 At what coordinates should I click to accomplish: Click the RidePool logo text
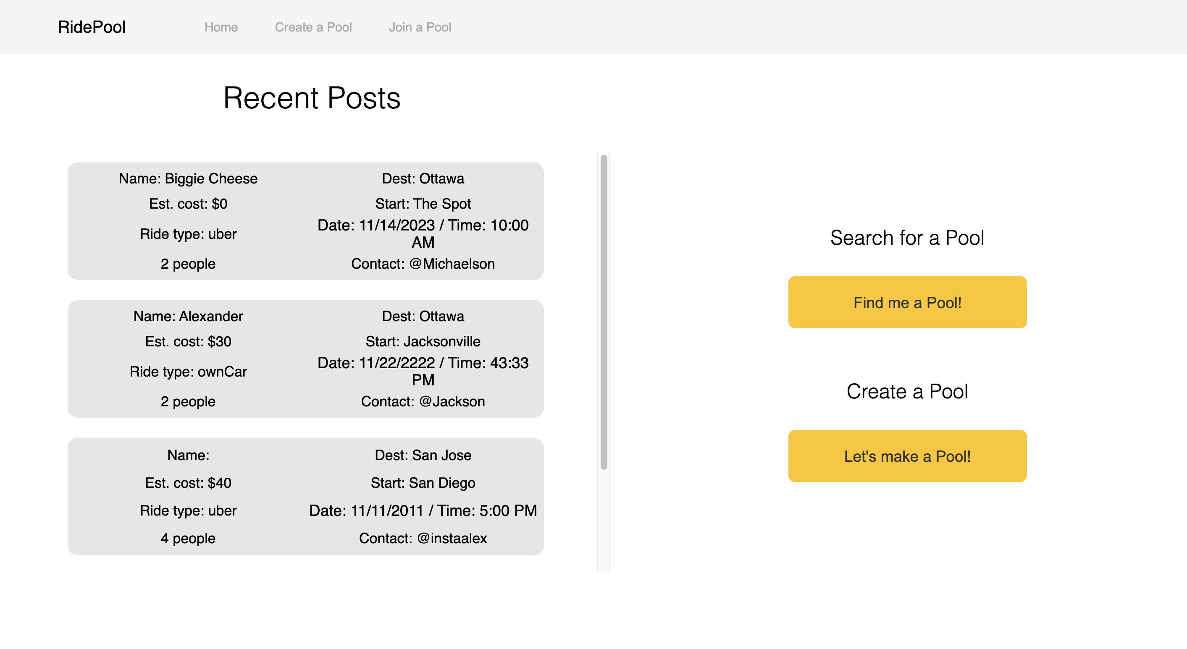(91, 27)
